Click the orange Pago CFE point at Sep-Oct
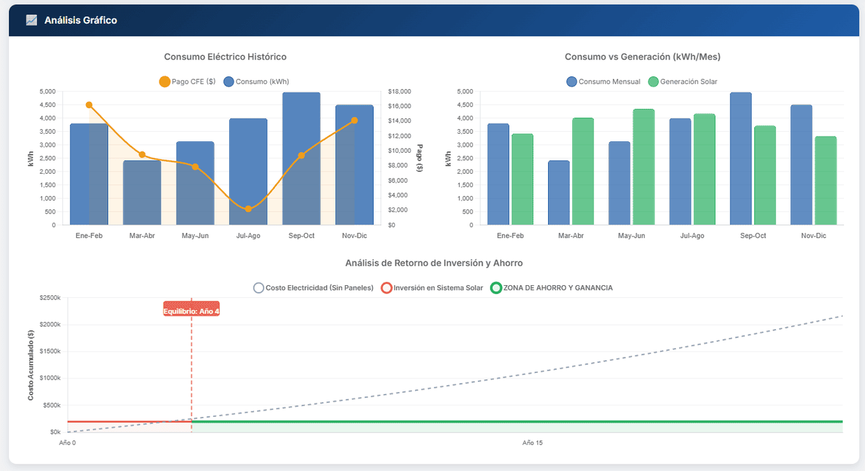 (301, 155)
